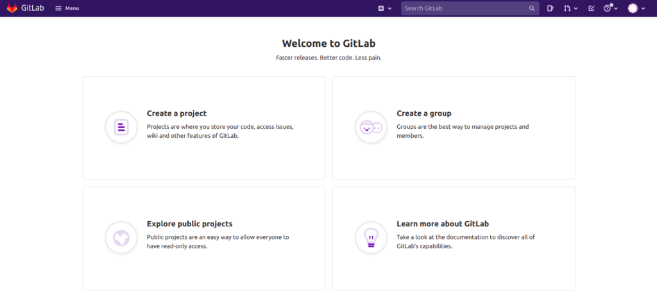Open the To-Do list checkmark icon
Image resolution: width=657 pixels, height=300 pixels.
pyautogui.click(x=591, y=8)
